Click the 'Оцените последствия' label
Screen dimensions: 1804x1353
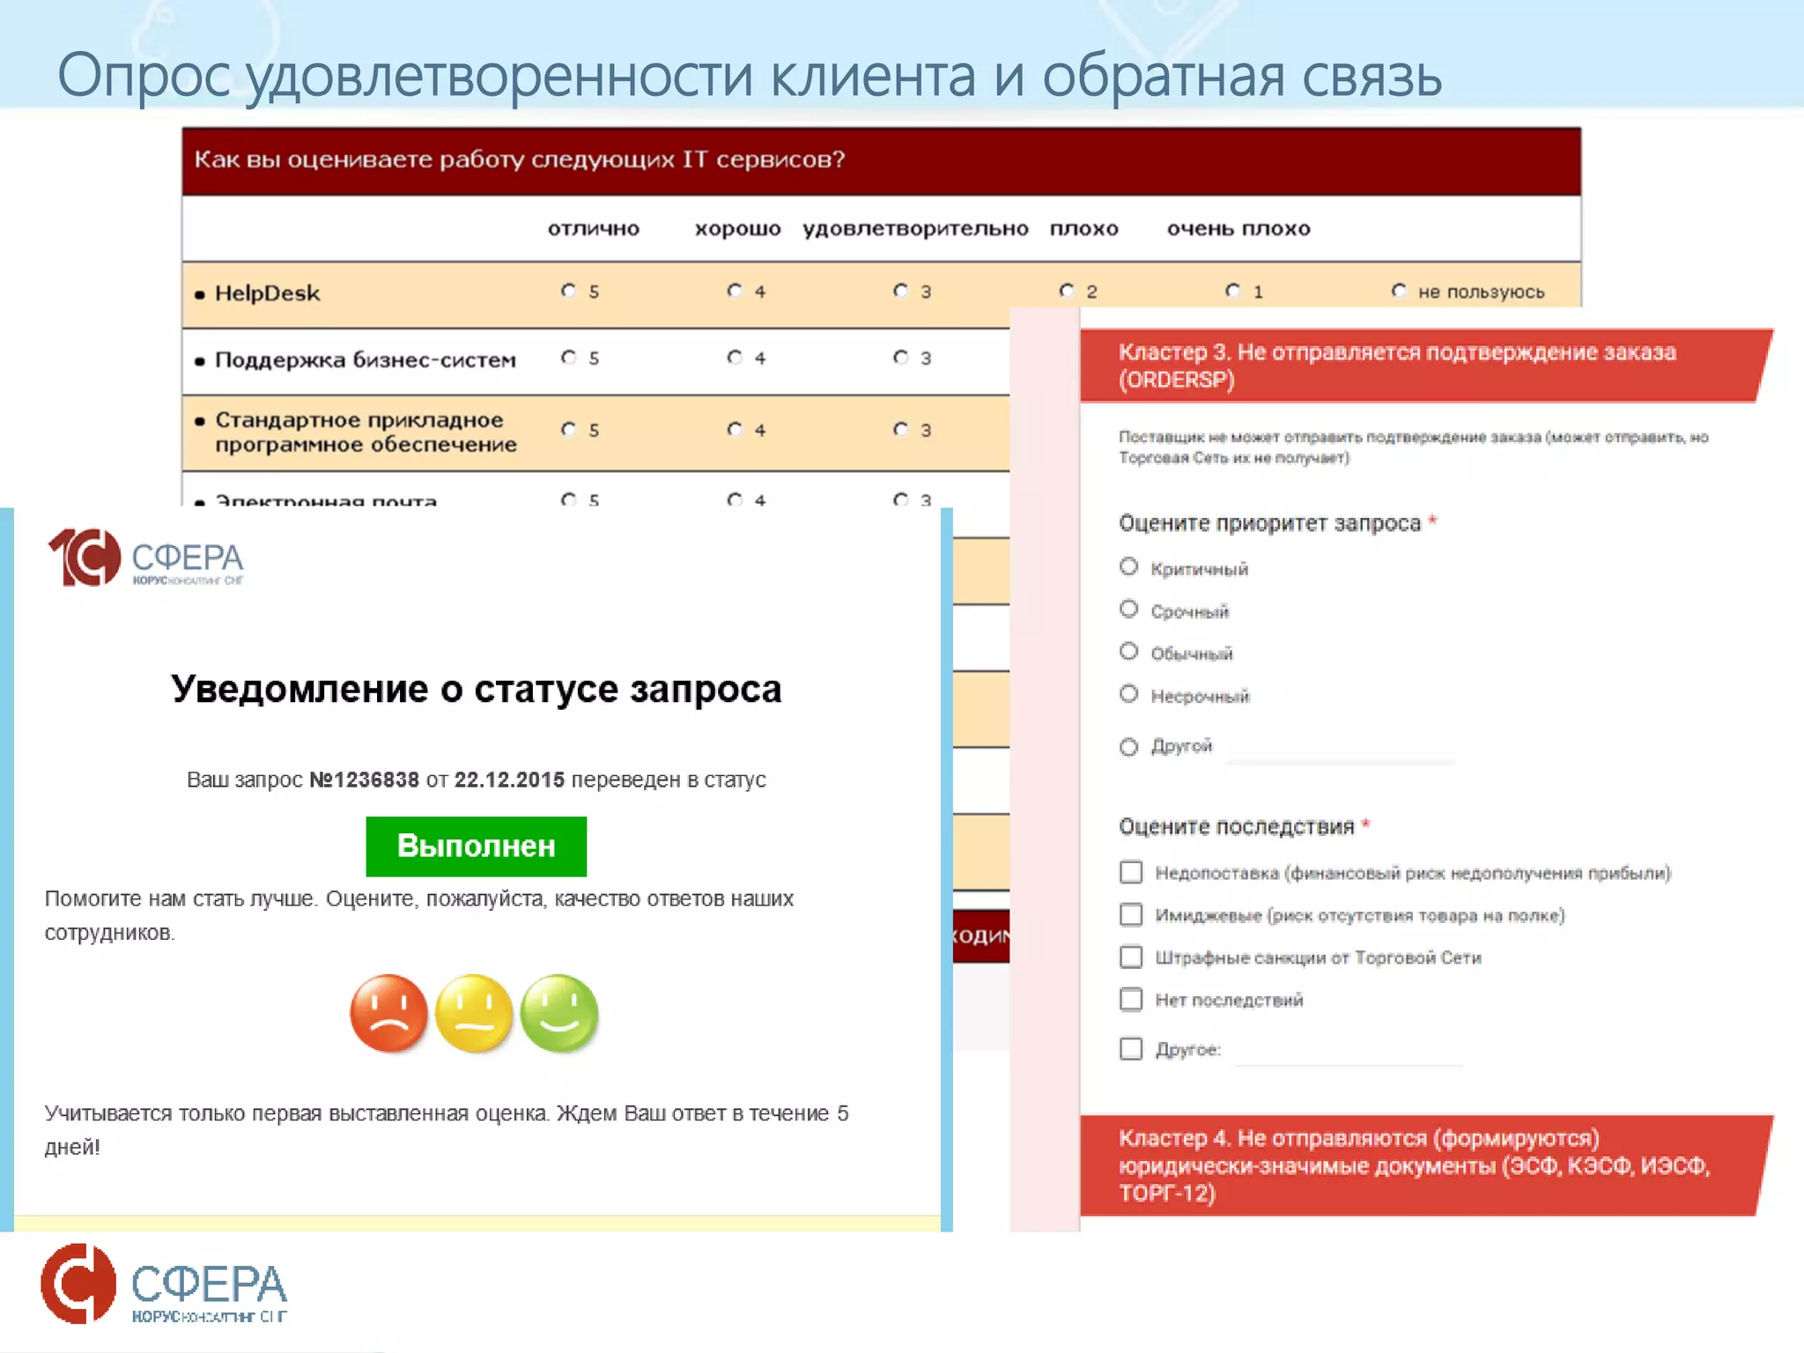(1236, 826)
